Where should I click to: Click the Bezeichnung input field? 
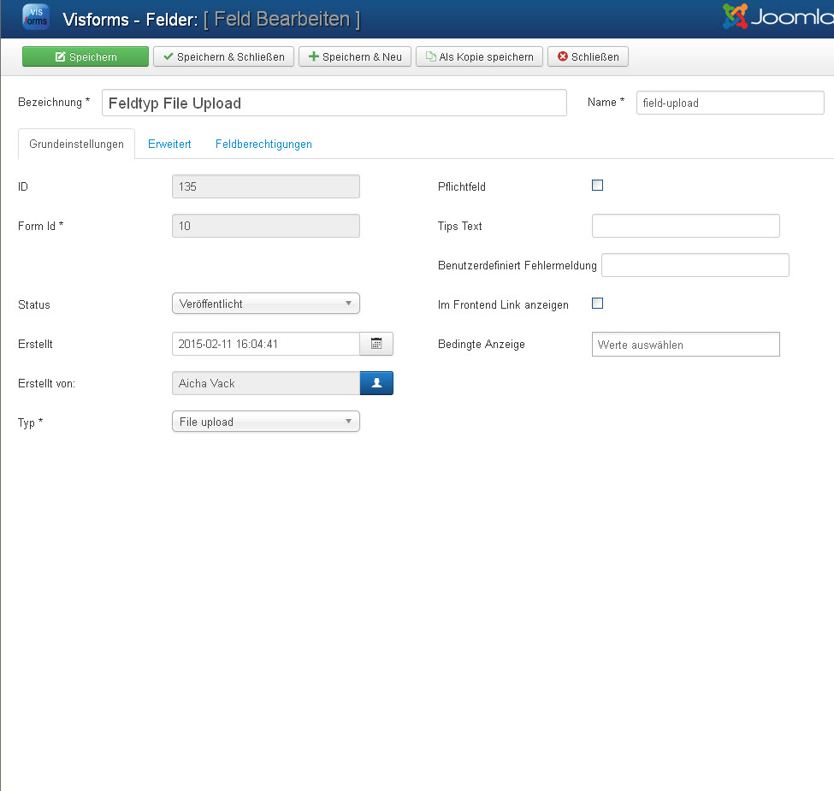(x=334, y=103)
